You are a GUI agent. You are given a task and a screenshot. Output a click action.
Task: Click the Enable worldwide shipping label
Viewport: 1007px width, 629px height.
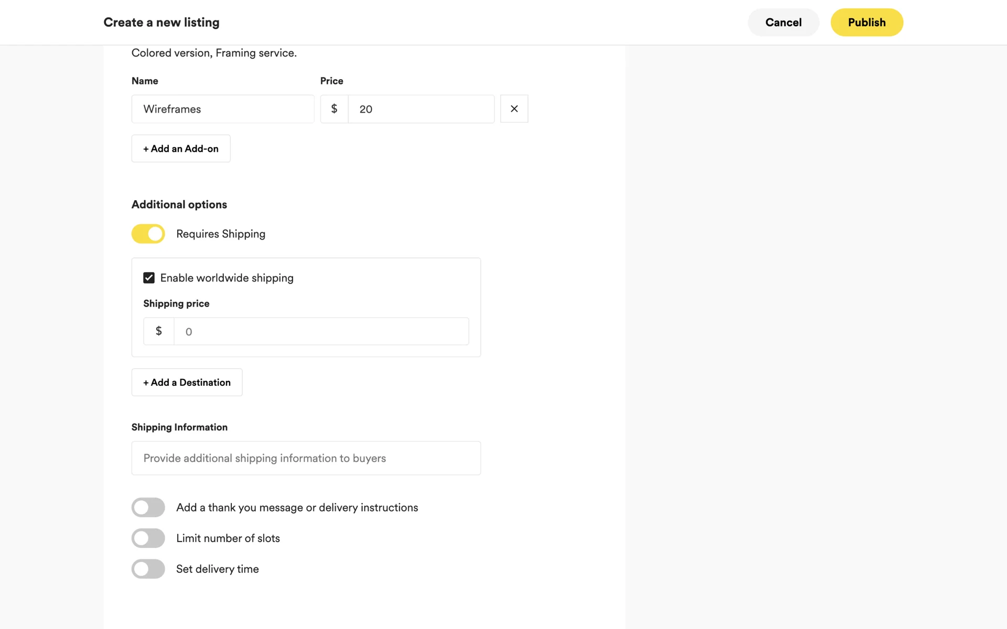click(227, 278)
